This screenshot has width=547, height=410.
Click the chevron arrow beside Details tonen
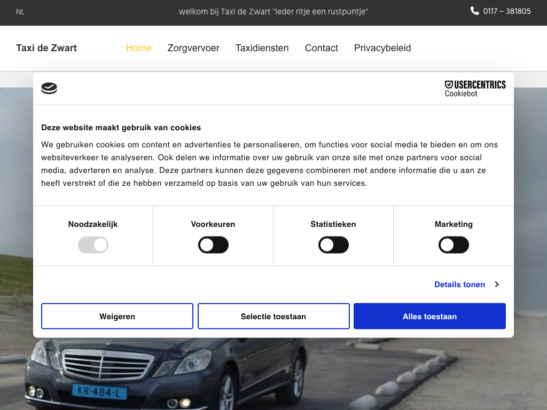click(497, 285)
